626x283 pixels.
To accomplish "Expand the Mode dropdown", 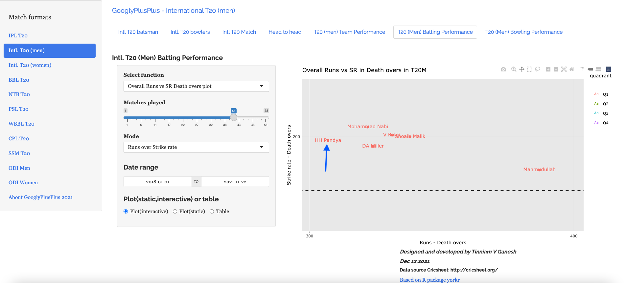I will pyautogui.click(x=196, y=147).
